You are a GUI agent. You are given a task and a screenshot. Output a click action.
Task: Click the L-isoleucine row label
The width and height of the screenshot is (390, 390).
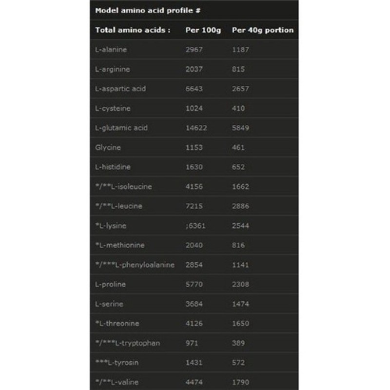(x=123, y=186)
